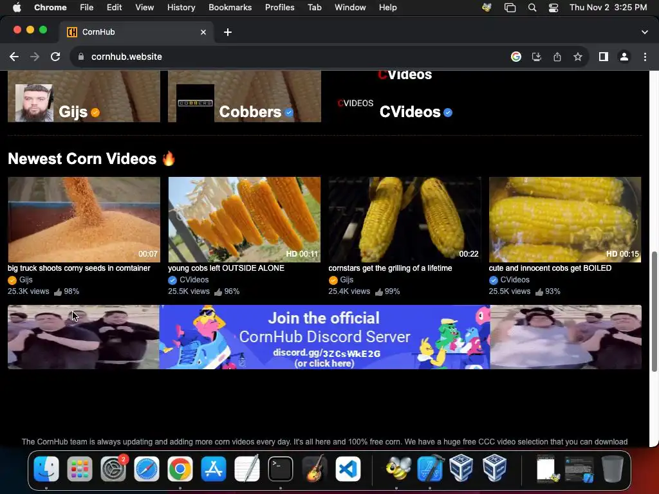Open the Gijs channel card

coord(84,96)
